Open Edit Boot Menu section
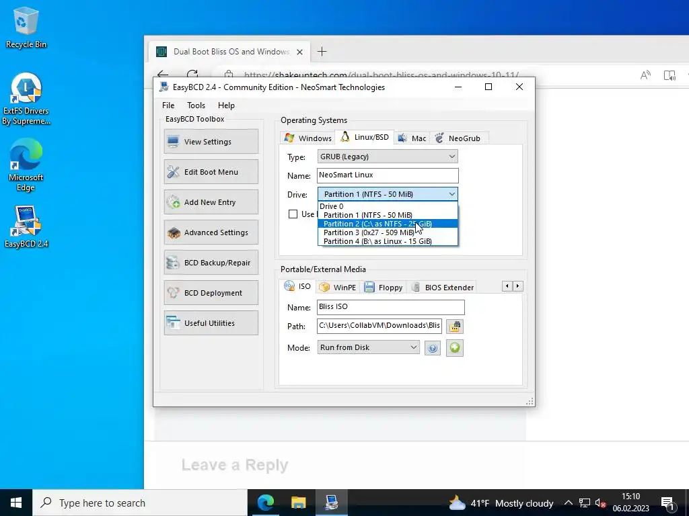Image resolution: width=689 pixels, height=516 pixels. pyautogui.click(x=211, y=171)
